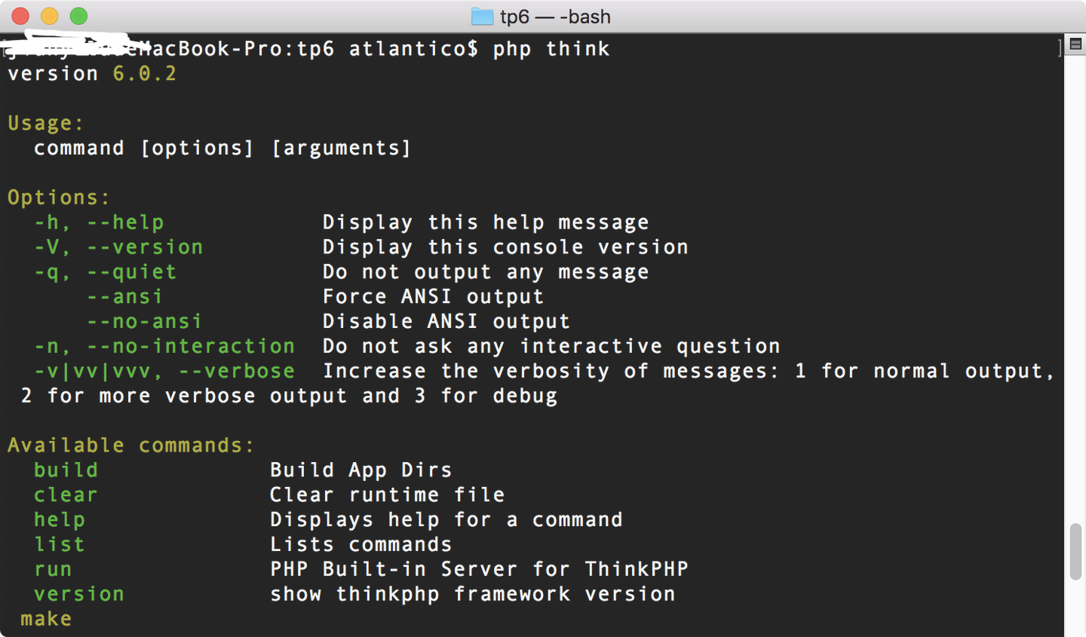Click "Do not output any message" description
This screenshot has width=1086, height=637.
point(486,272)
